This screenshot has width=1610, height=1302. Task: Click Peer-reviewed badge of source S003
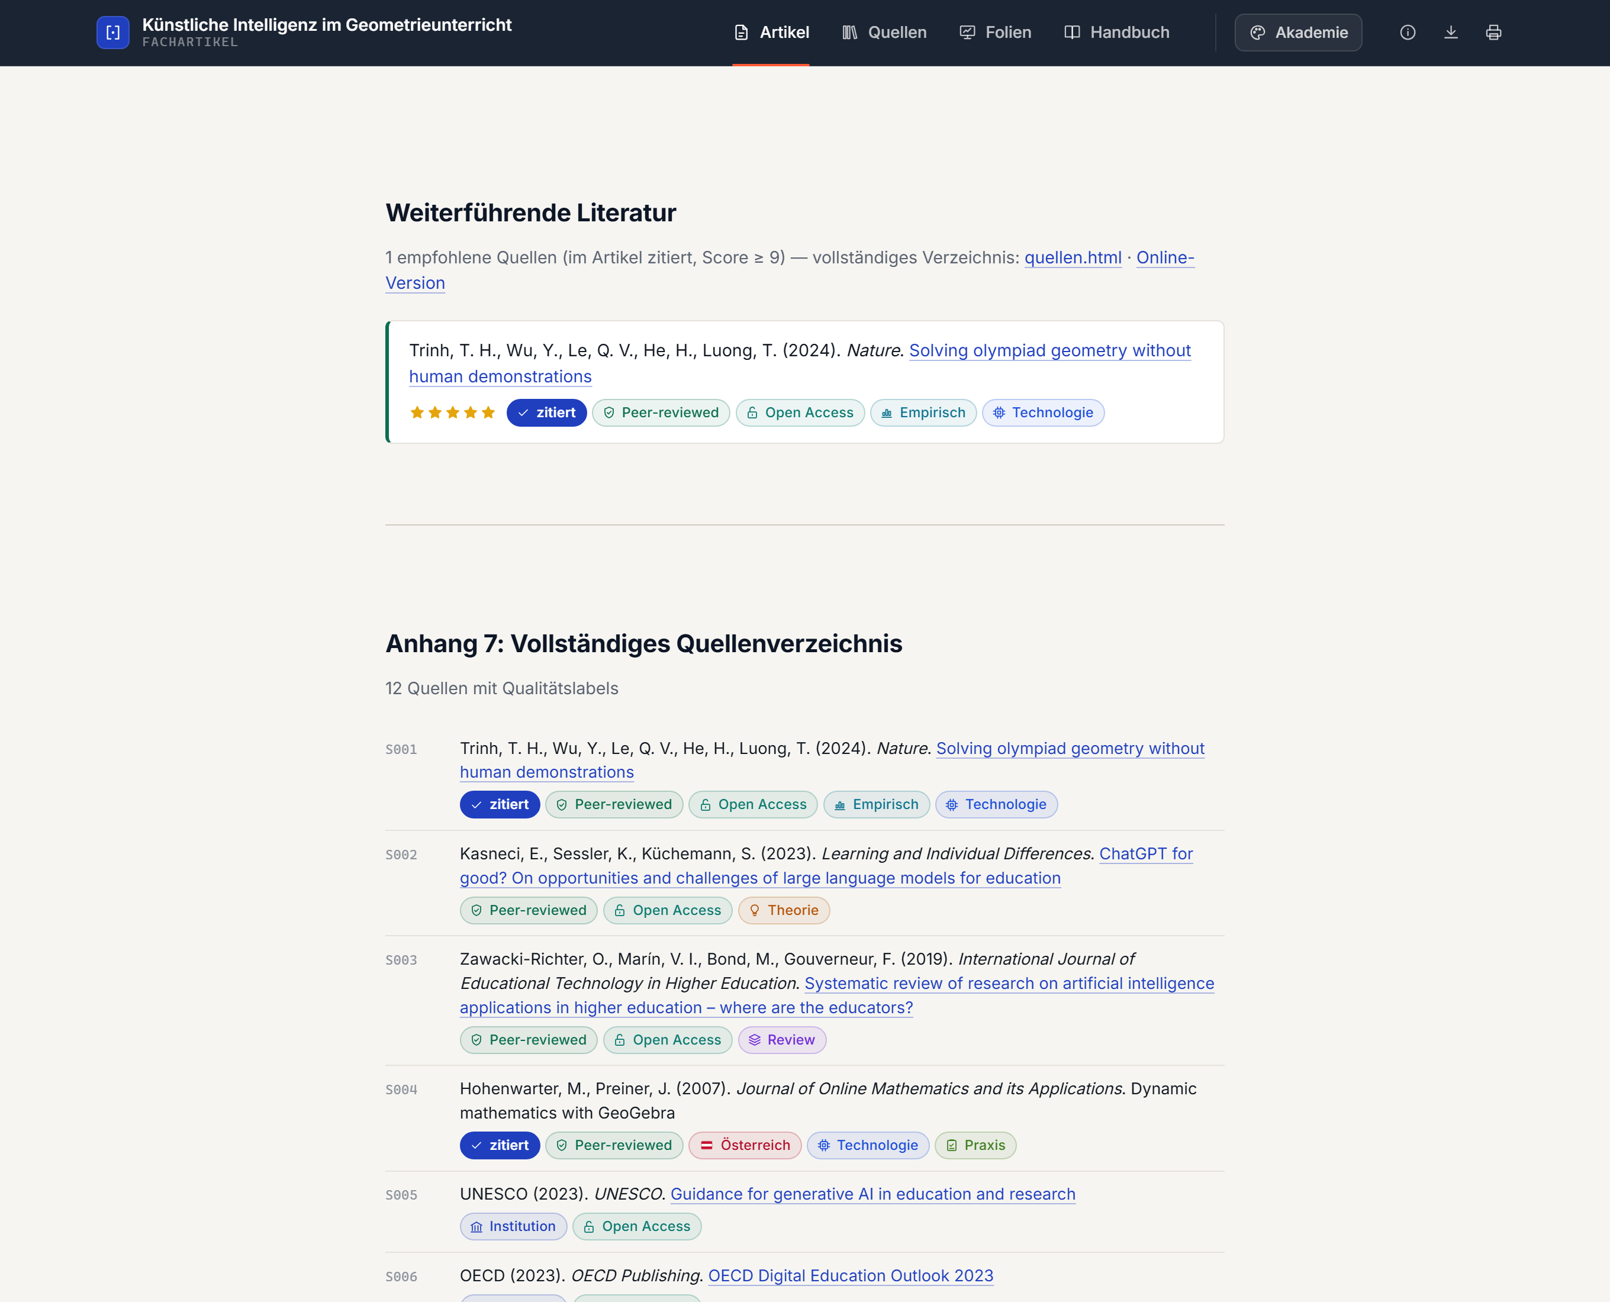point(528,1039)
